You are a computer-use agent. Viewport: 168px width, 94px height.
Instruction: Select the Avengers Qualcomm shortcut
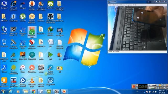point(13,83)
